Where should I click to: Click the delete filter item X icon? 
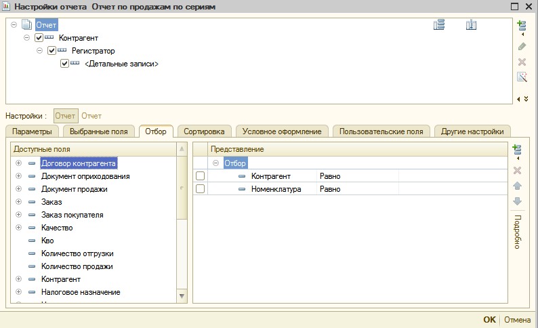(x=517, y=170)
